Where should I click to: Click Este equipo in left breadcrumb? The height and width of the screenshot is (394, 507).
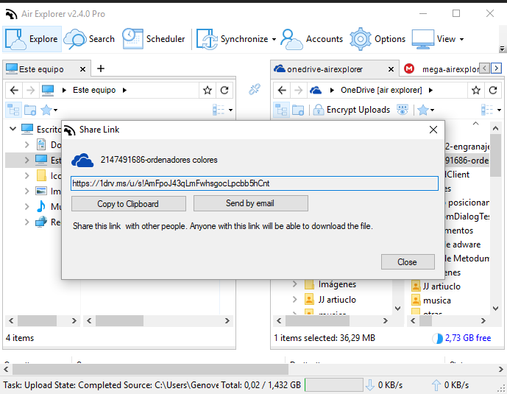coord(94,90)
